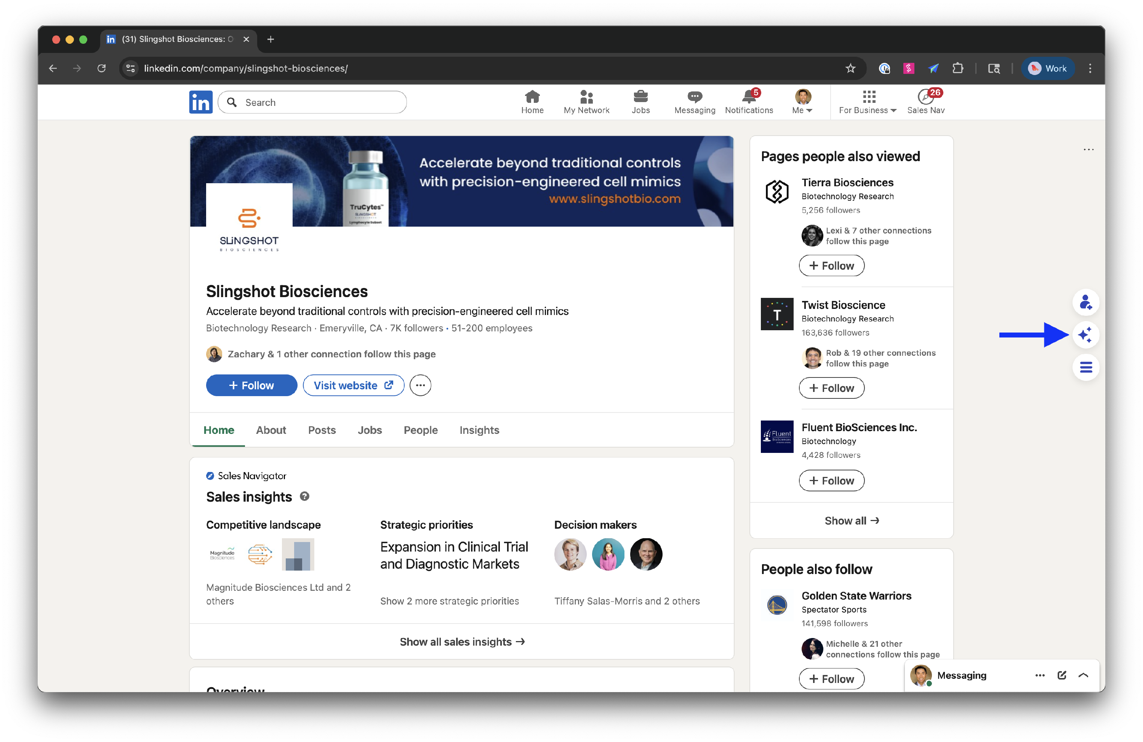The height and width of the screenshot is (742, 1143).
Task: Focus the LinkedIn Search field
Action: pos(312,102)
